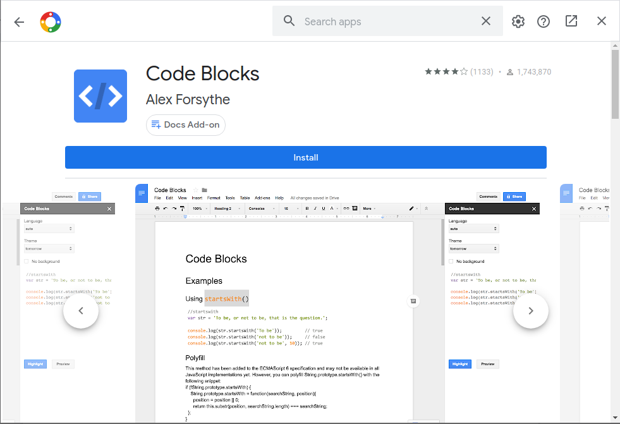Open Edit menu in center preview
This screenshot has width=620, height=424.
[169, 198]
